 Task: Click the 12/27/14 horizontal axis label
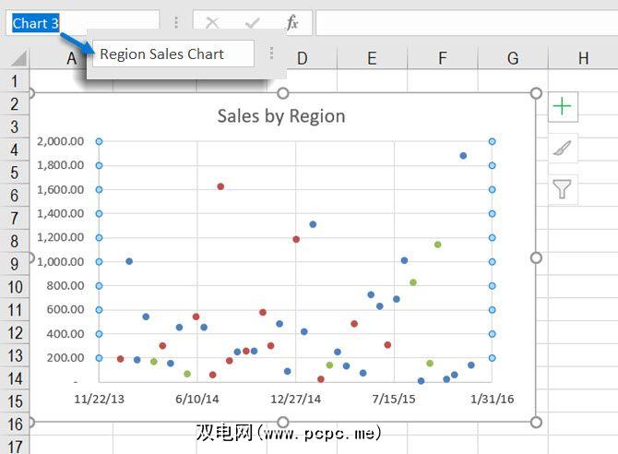pos(295,399)
